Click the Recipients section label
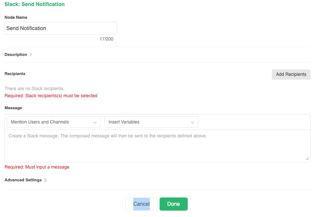Viewport: 315px width, 217px height. point(15,74)
